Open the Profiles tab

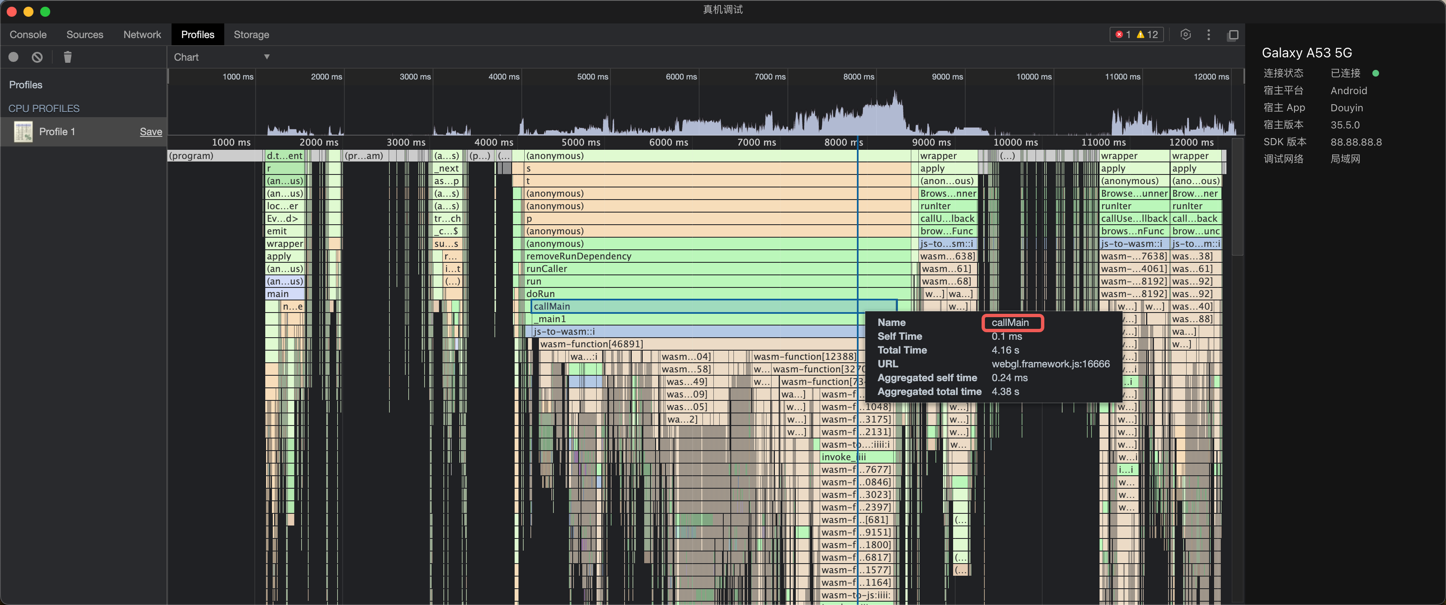197,34
